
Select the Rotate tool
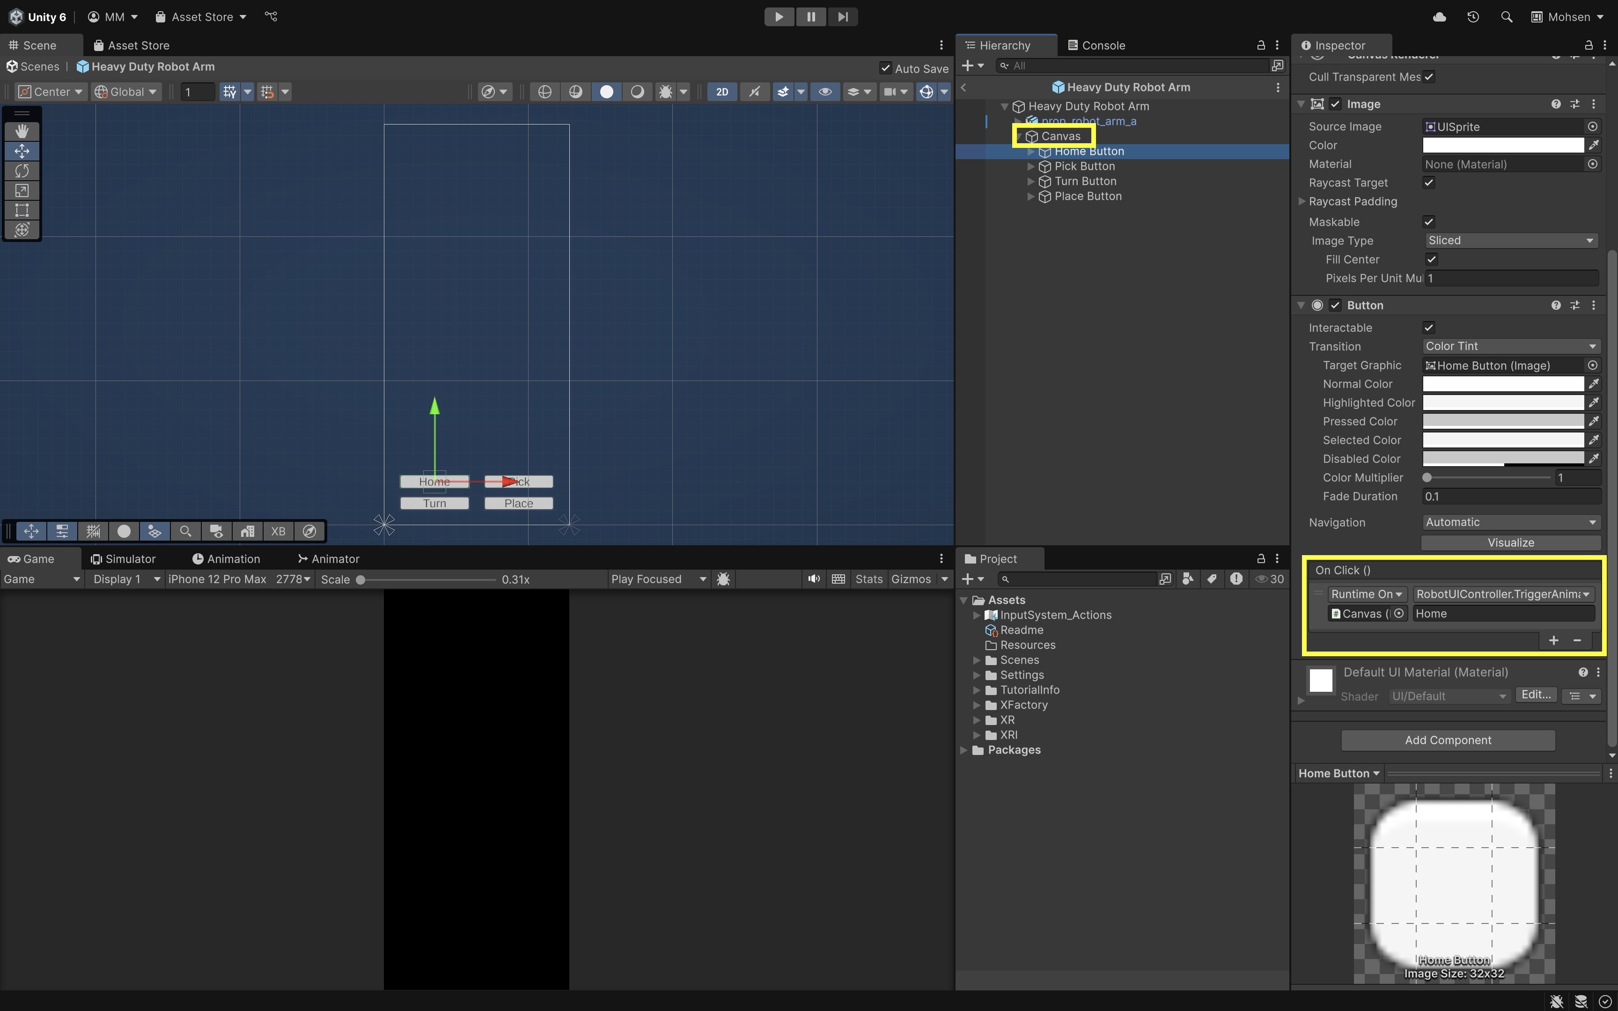[22, 170]
